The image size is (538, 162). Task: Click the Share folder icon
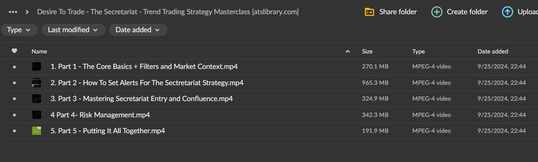tap(369, 12)
